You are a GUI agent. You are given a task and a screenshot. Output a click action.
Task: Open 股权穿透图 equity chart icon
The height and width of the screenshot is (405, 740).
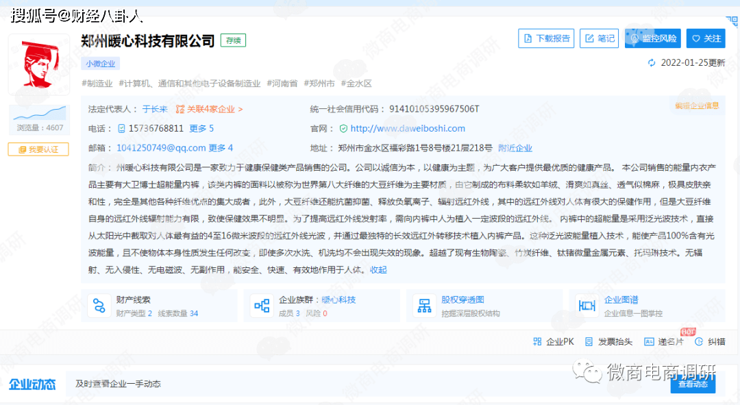tap(424, 306)
